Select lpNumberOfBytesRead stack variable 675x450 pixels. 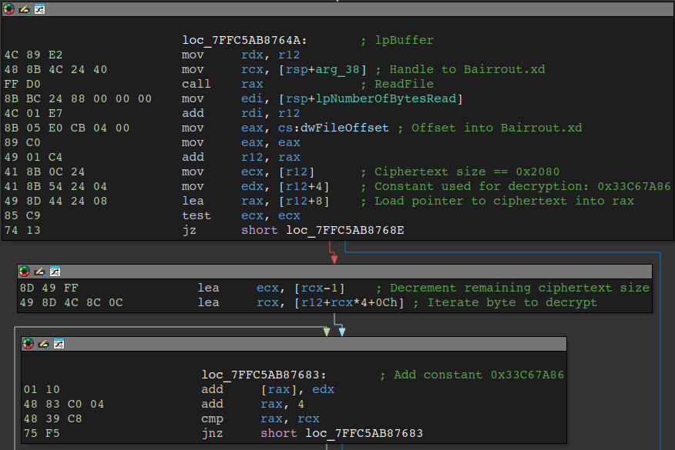pyautogui.click(x=386, y=99)
